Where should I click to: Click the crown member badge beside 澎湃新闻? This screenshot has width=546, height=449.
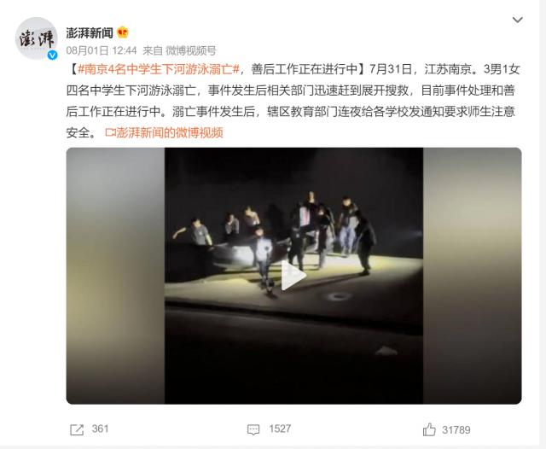point(123,32)
